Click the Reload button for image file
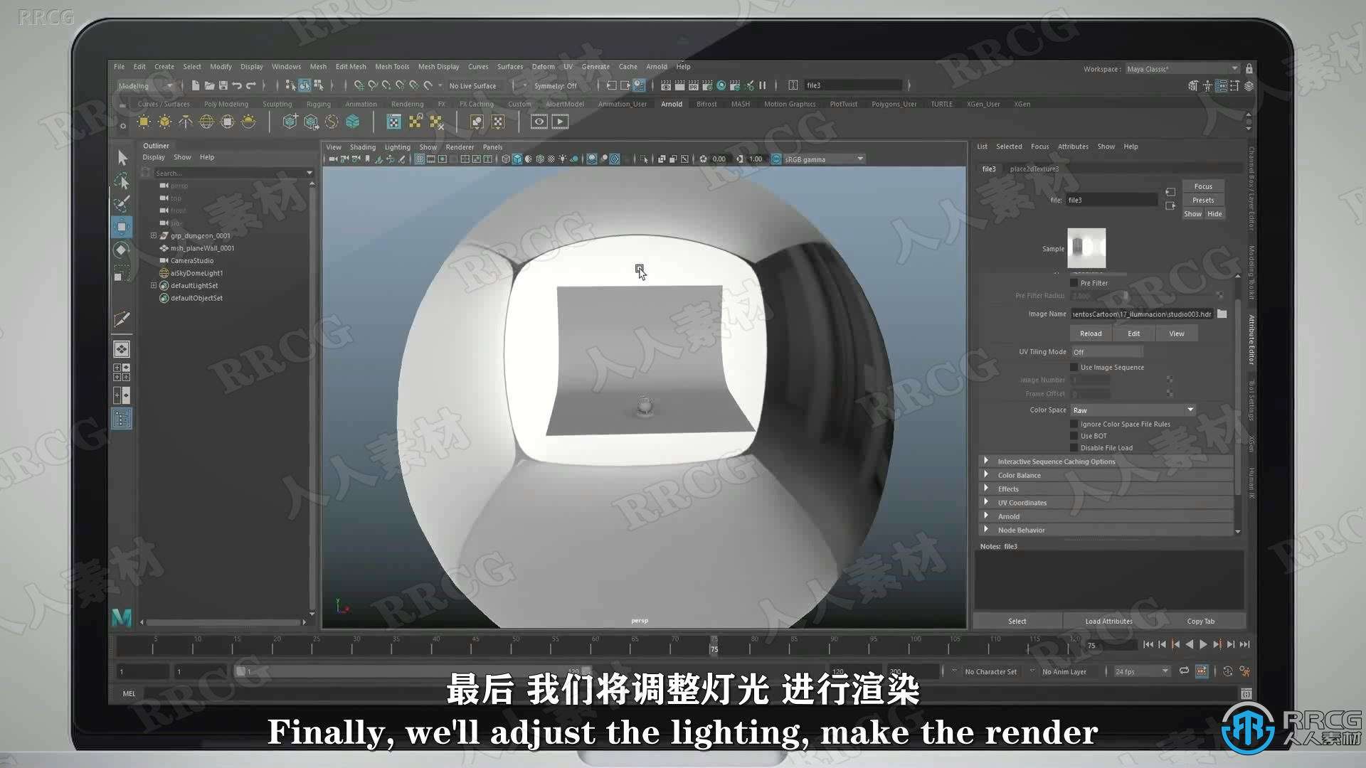Viewport: 1366px width, 768px height. pos(1090,333)
